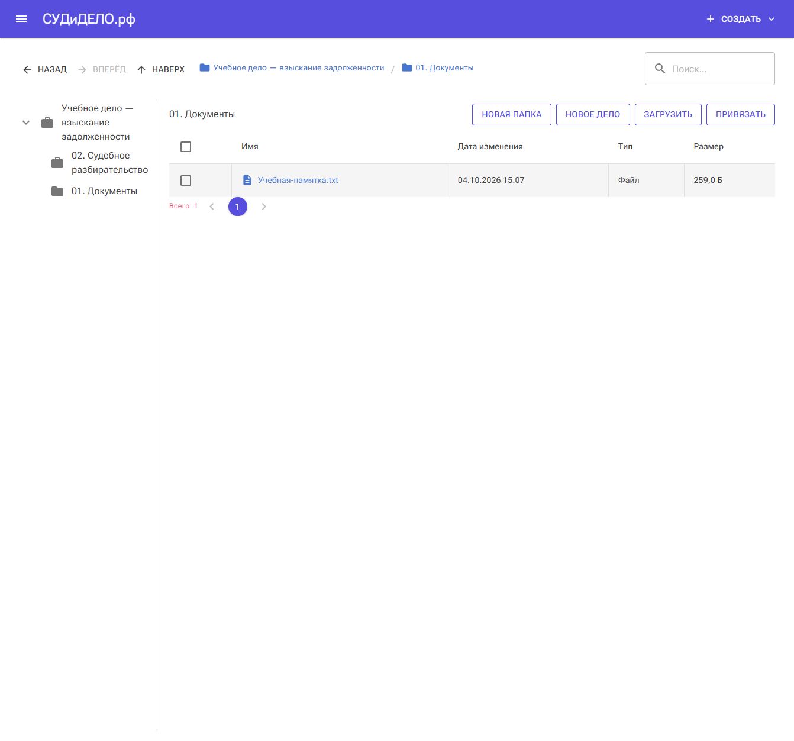Upload a file with ЗАГРУЗИТЬ
Screen dimensions: 794x741
(x=668, y=114)
